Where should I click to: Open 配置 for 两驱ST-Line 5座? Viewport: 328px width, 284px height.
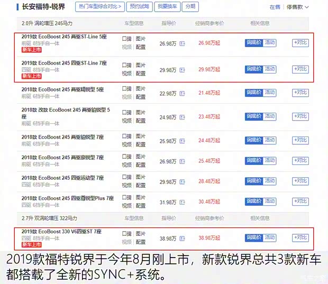point(141,47)
